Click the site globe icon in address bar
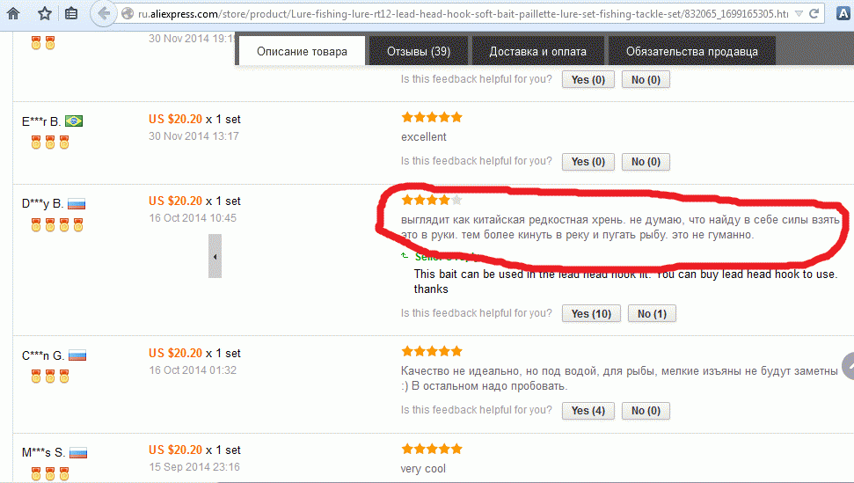This screenshot has height=483, width=854. 128,13
